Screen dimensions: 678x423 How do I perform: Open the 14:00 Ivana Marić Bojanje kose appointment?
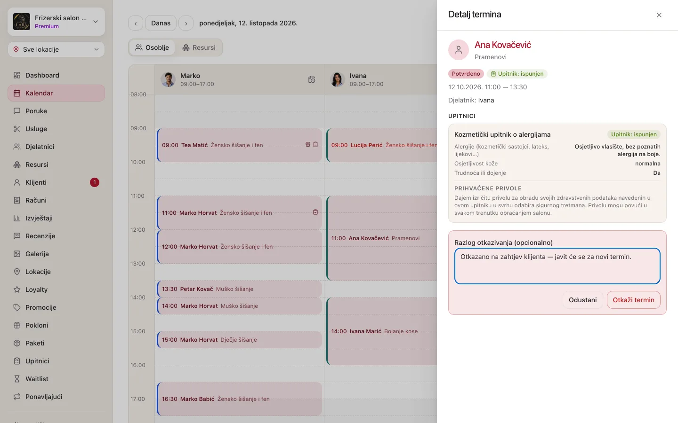pyautogui.click(x=382, y=331)
